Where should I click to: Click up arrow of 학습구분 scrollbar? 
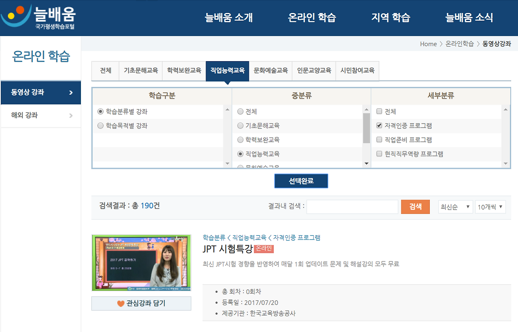coord(227,109)
